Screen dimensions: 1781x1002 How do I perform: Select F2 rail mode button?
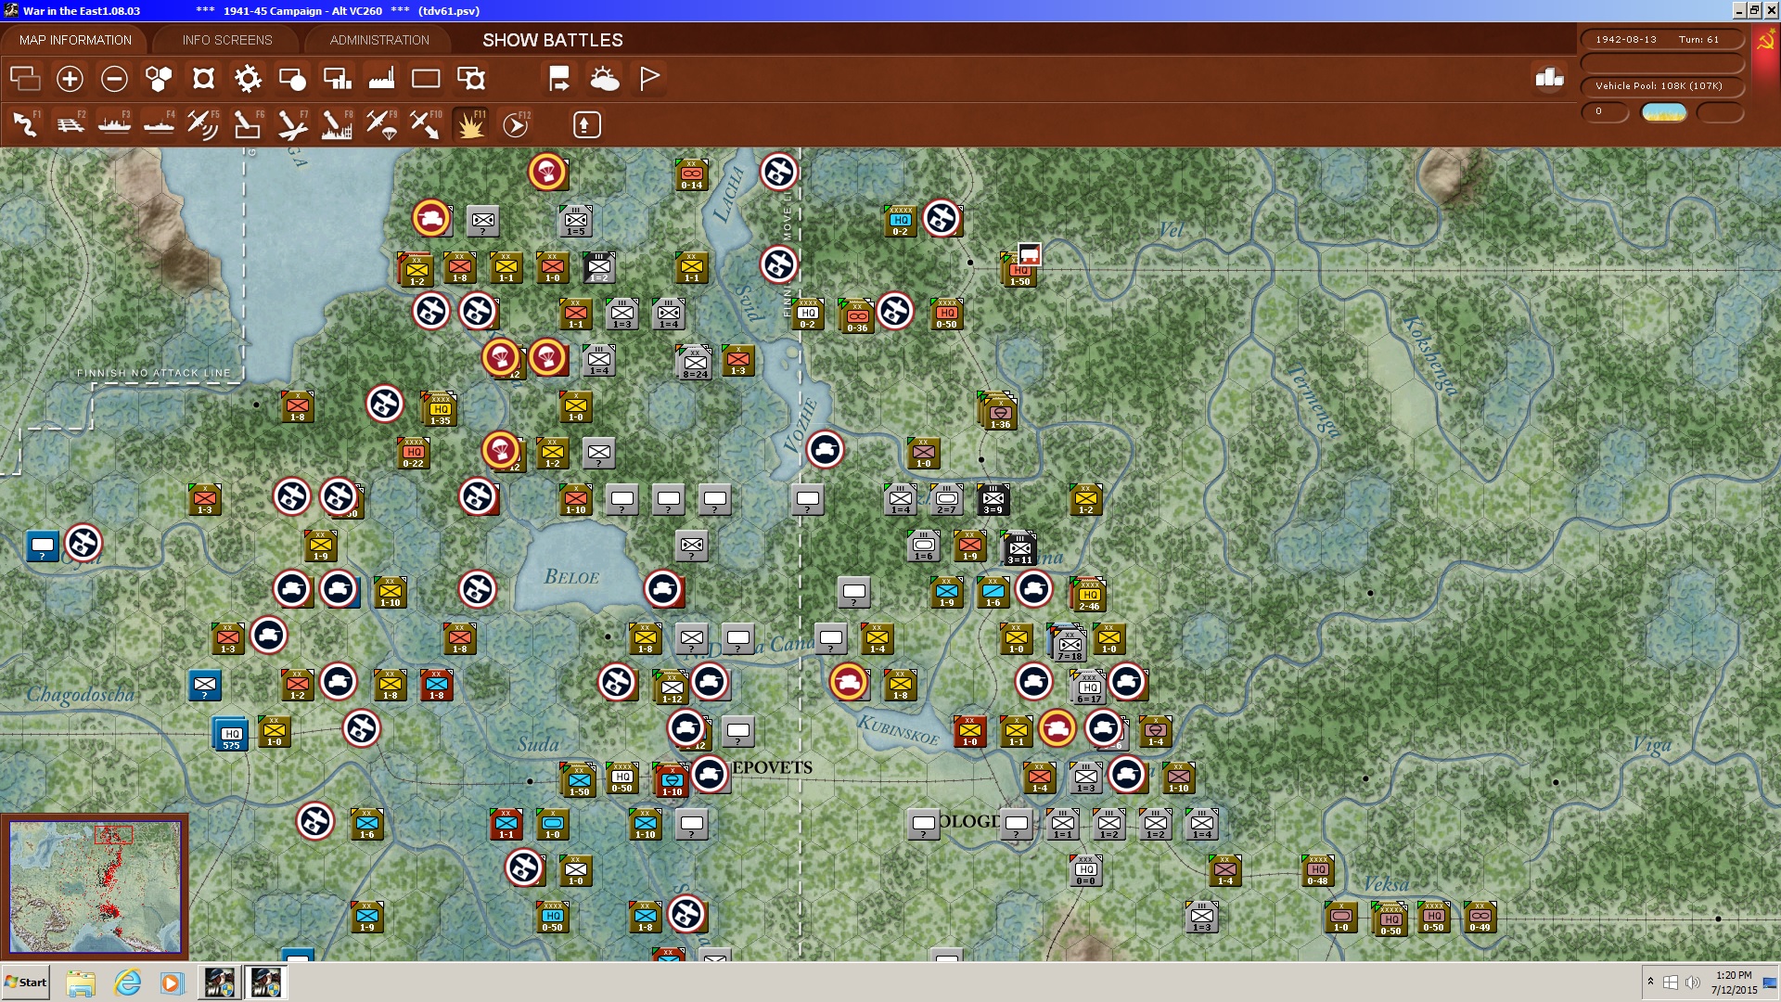pyautogui.click(x=70, y=124)
